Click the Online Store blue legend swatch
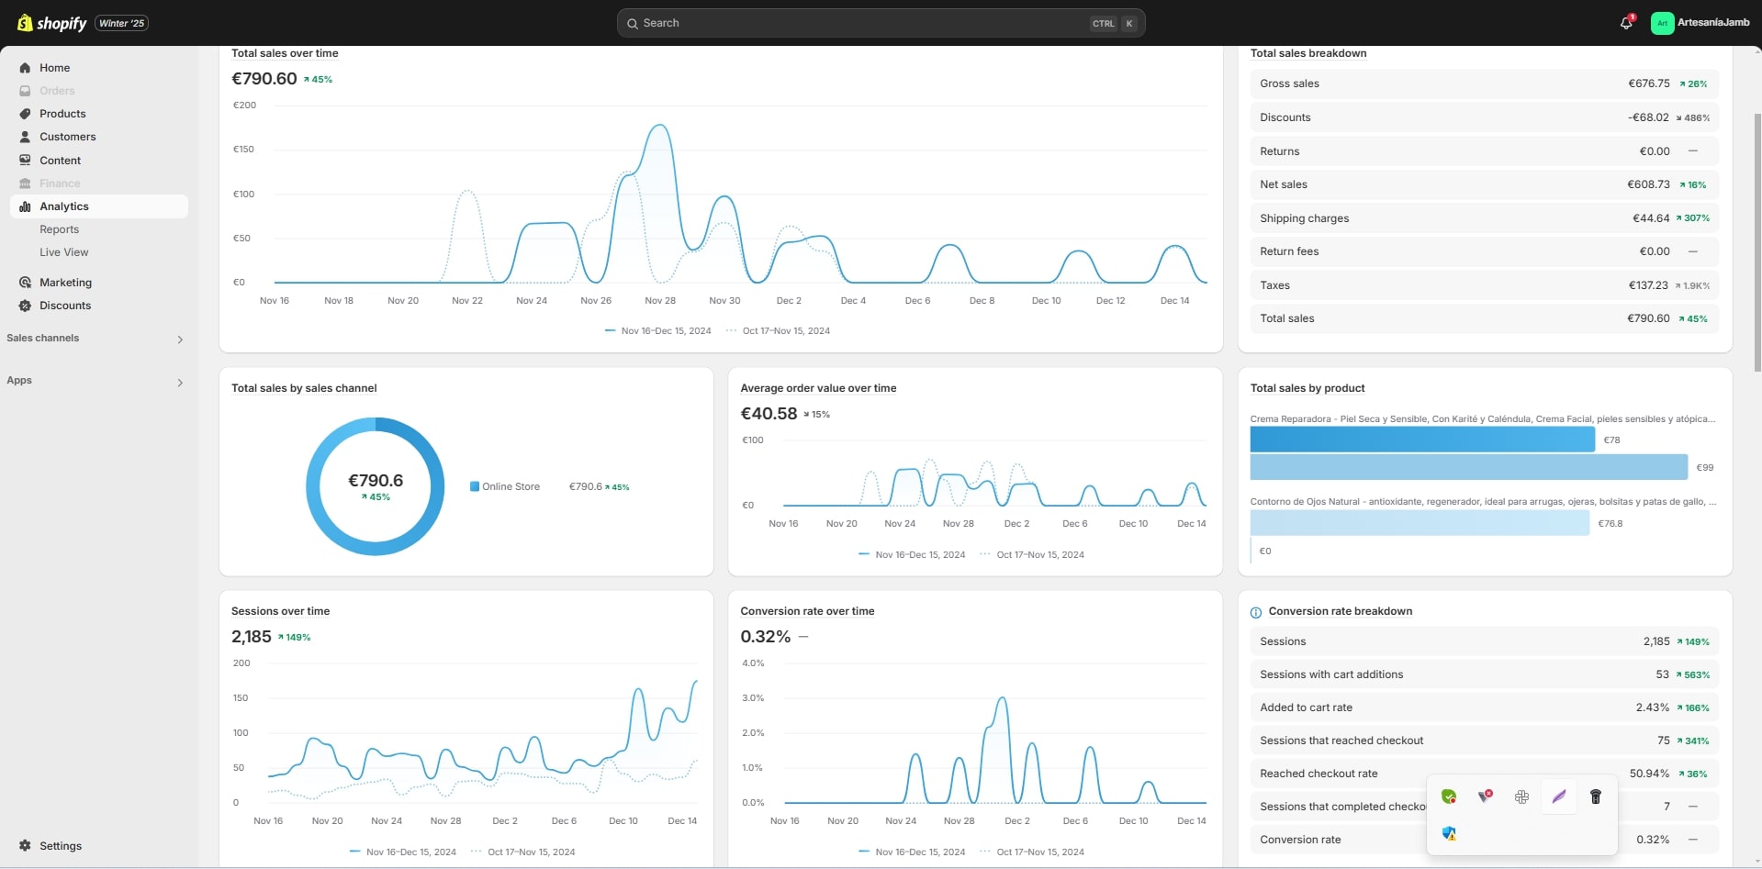 point(475,486)
